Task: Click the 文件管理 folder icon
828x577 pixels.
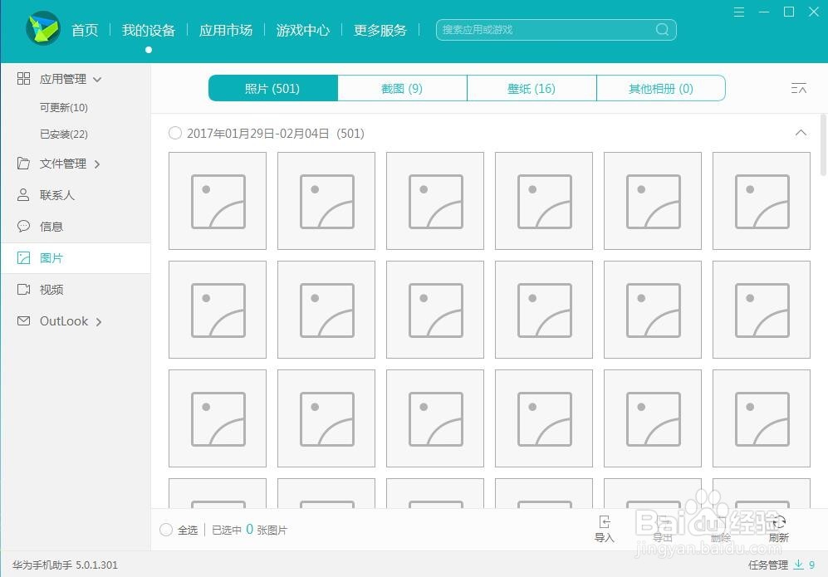Action: click(23, 163)
